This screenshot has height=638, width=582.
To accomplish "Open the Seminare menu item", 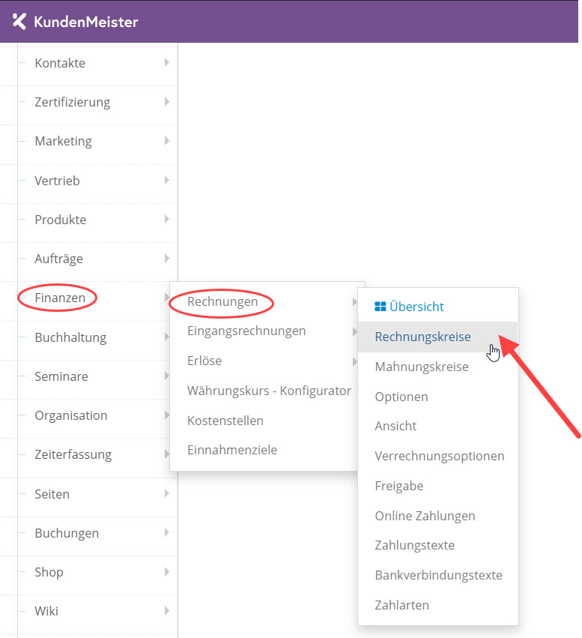I will tap(61, 376).
